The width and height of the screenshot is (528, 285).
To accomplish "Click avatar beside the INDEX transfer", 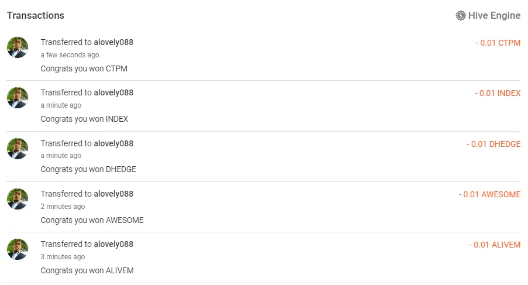I will coord(18,98).
